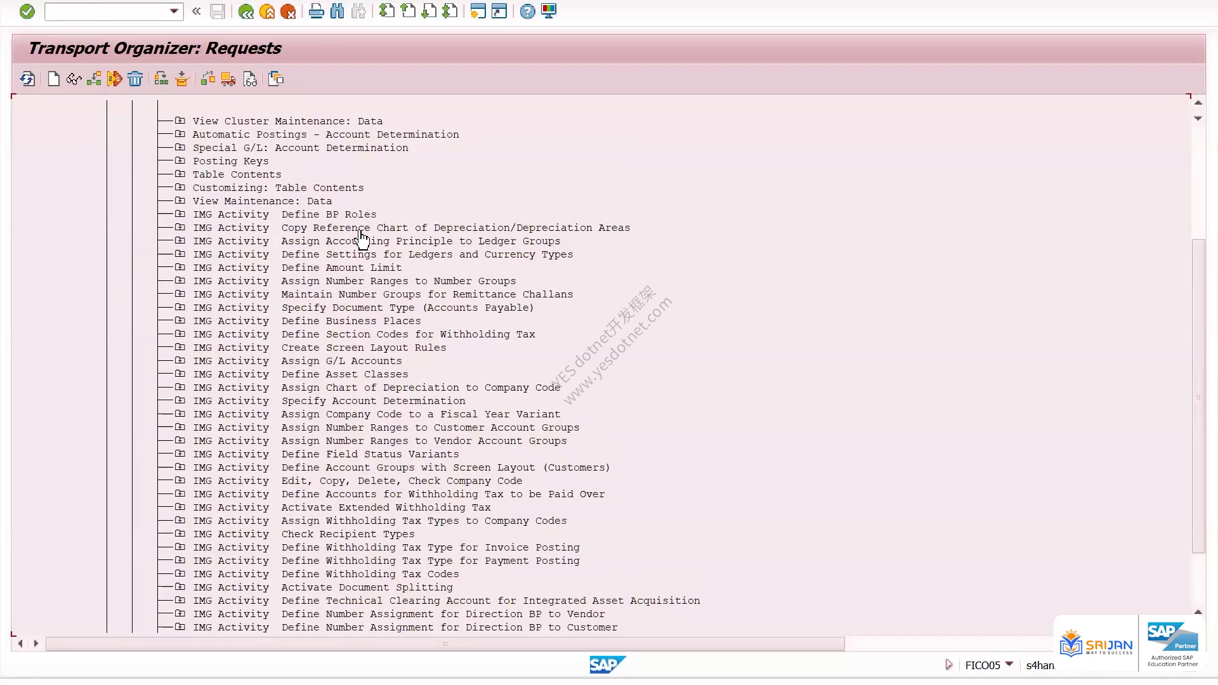Click the green Back arrow icon

pyautogui.click(x=246, y=11)
